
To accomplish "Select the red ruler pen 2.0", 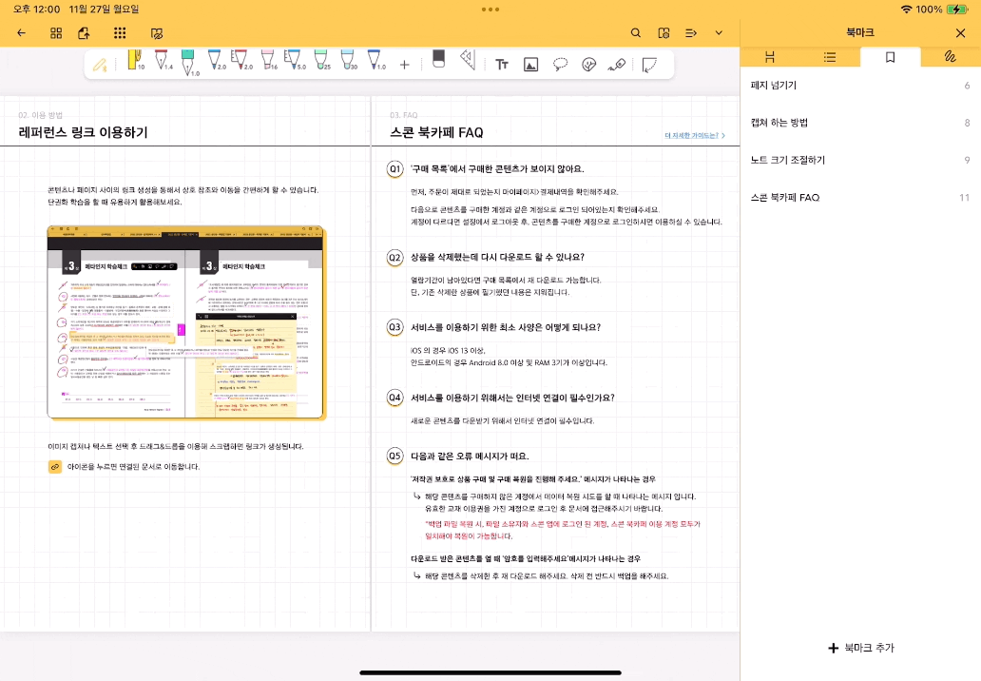I will tap(241, 61).
